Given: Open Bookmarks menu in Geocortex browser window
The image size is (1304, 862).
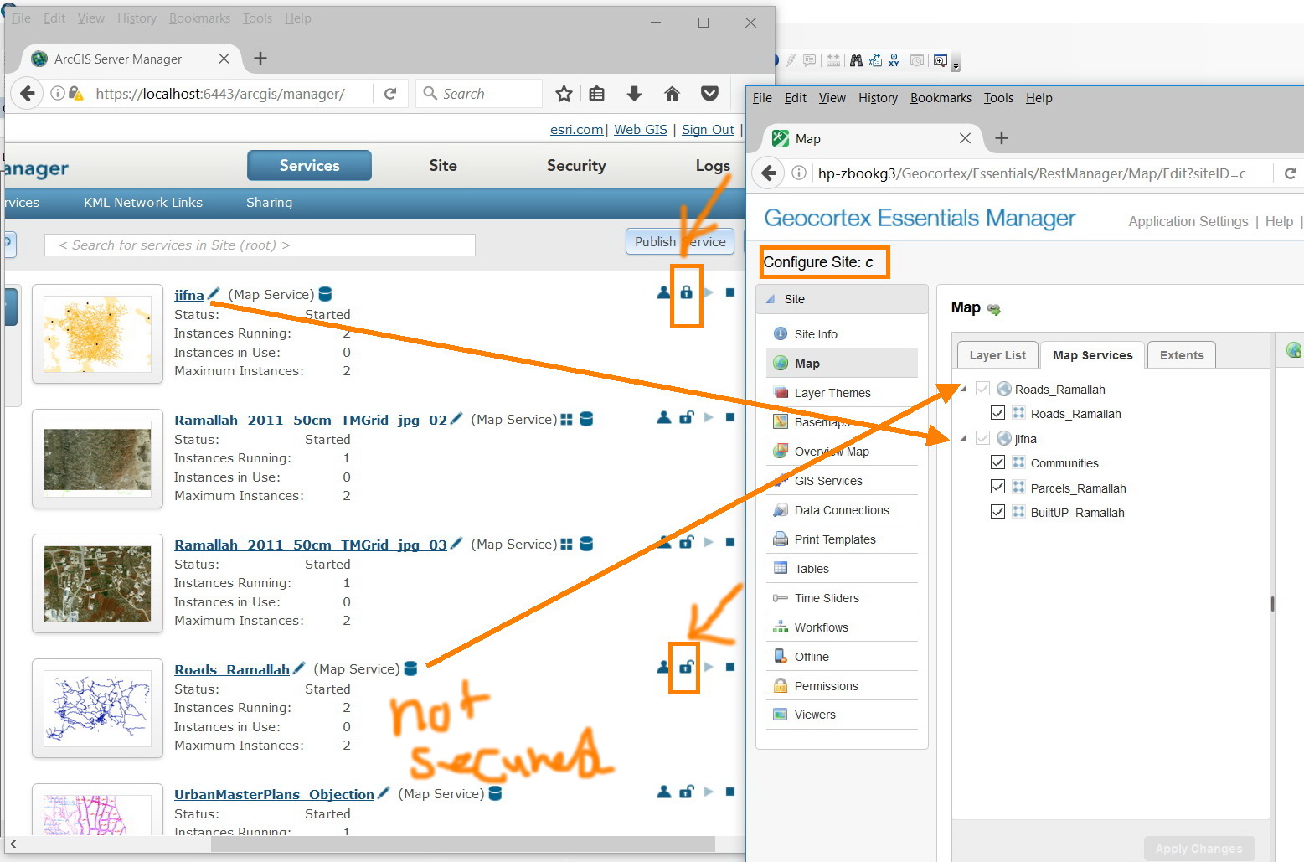Looking at the screenshot, I should click(941, 98).
